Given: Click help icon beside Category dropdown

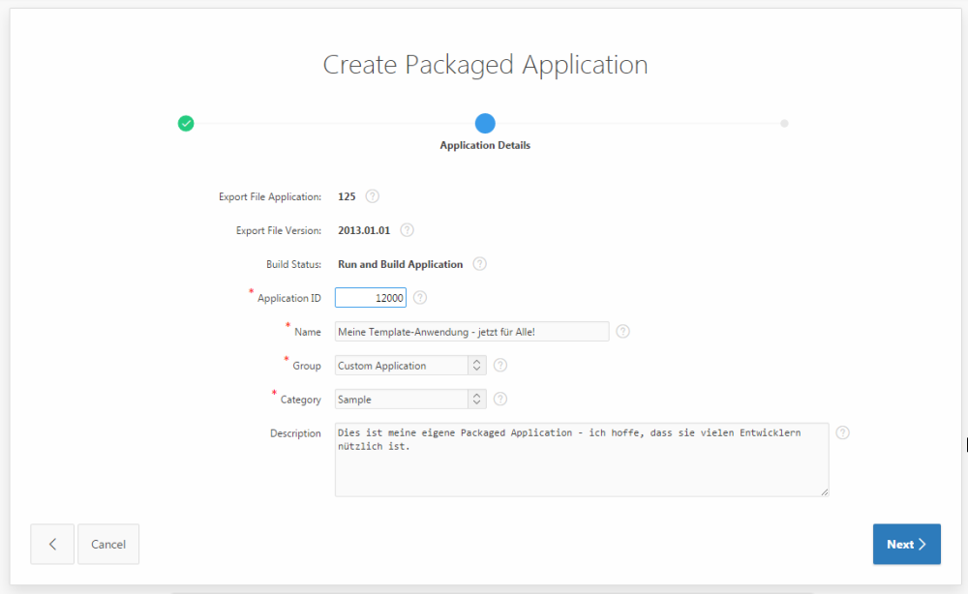Looking at the screenshot, I should (500, 399).
